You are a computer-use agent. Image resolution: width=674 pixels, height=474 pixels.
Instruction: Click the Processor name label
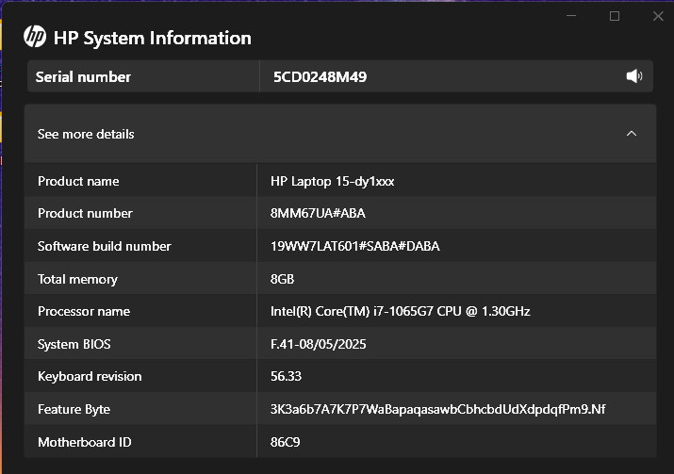pos(84,311)
